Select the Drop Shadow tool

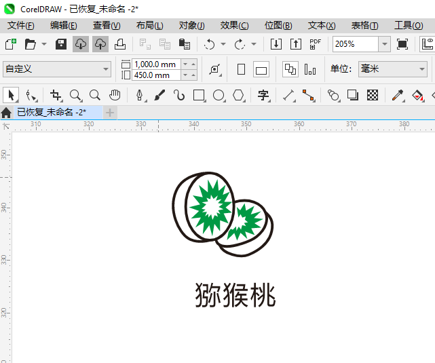pos(353,96)
